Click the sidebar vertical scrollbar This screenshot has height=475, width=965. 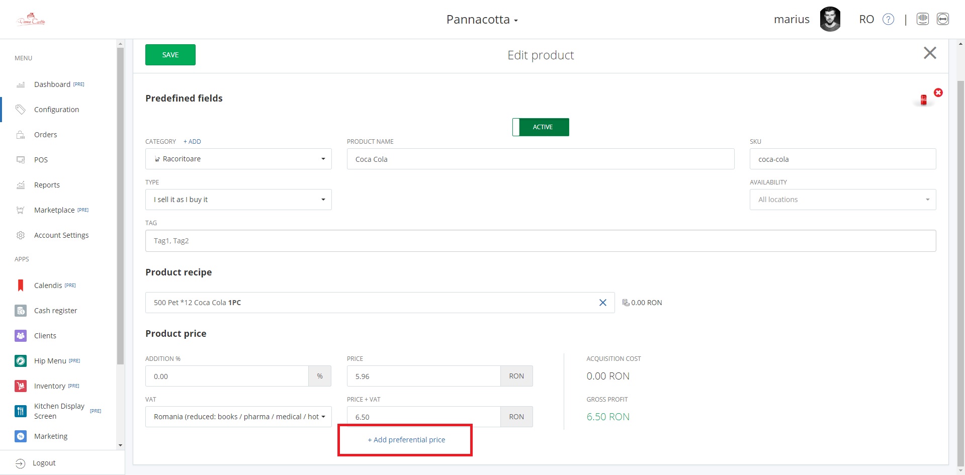pyautogui.click(x=120, y=206)
